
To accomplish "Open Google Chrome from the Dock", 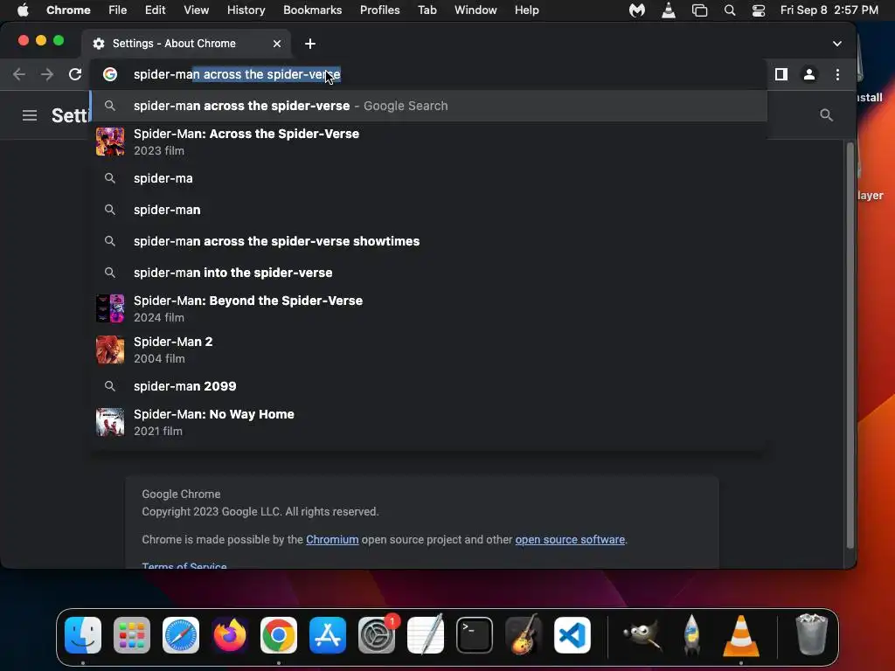I will [x=279, y=635].
